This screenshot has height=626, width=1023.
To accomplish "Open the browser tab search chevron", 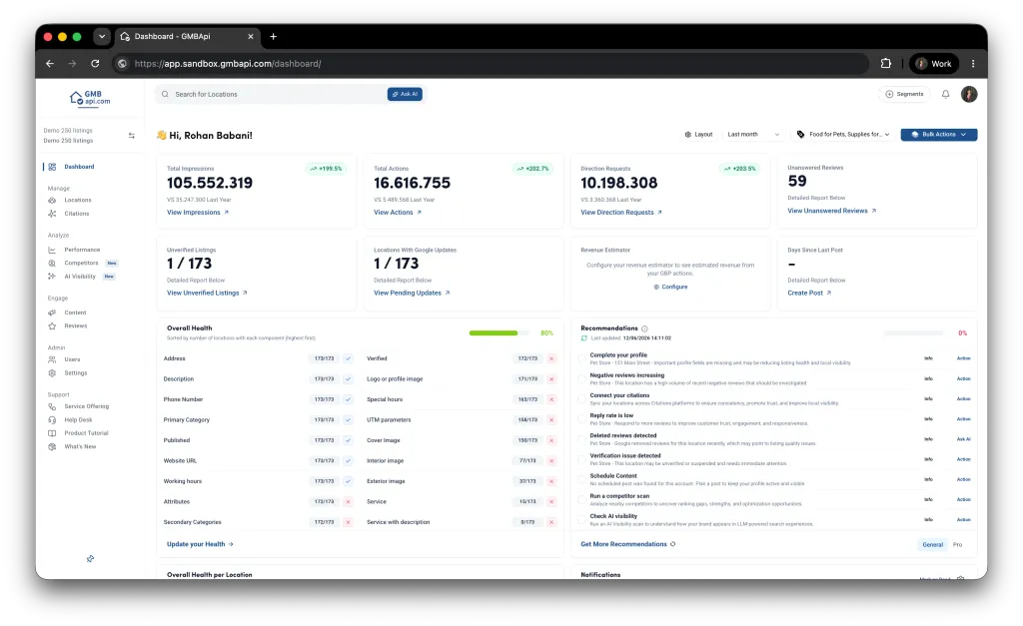I will click(102, 37).
